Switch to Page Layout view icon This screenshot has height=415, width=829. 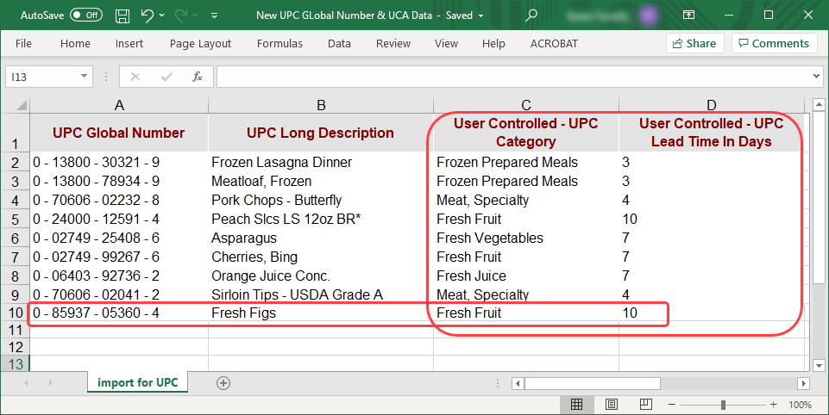(x=611, y=404)
